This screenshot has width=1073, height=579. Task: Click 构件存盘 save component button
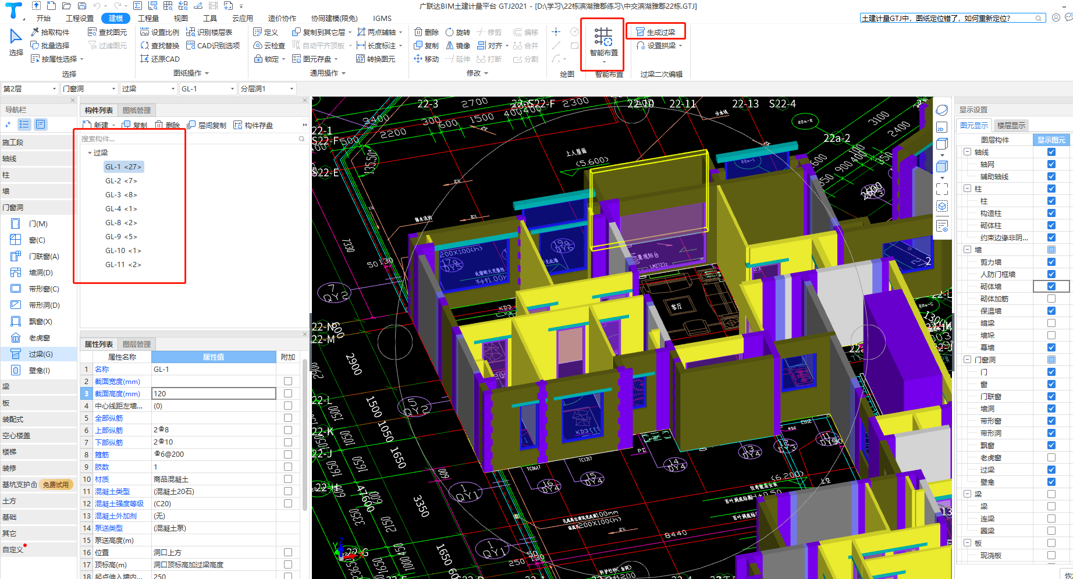[253, 125]
